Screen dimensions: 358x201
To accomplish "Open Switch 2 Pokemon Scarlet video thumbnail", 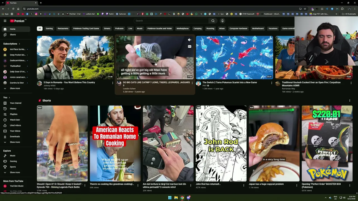I will point(234,58).
